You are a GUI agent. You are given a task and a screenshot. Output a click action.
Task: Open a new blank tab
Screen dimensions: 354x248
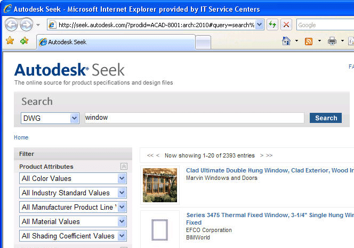pyautogui.click(x=203, y=42)
